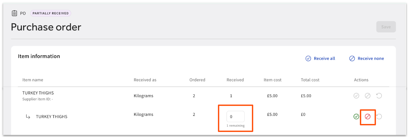Click the PO clipboard icon
The height and width of the screenshot is (137, 410).
pos(15,13)
